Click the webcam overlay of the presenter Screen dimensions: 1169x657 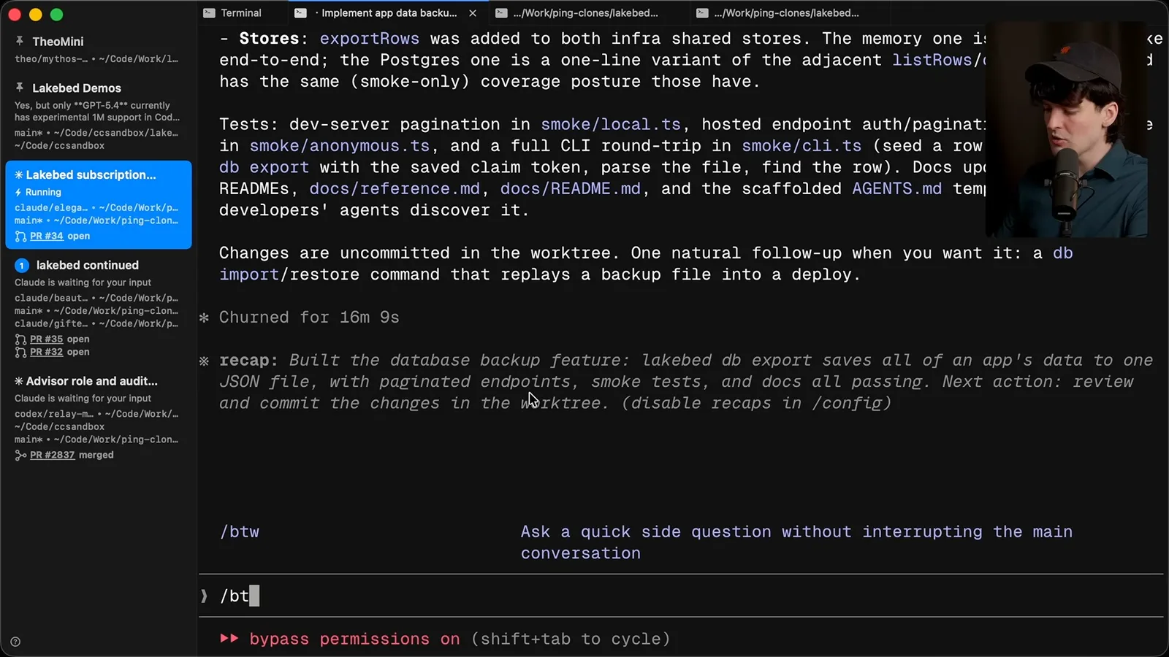coord(1067,130)
